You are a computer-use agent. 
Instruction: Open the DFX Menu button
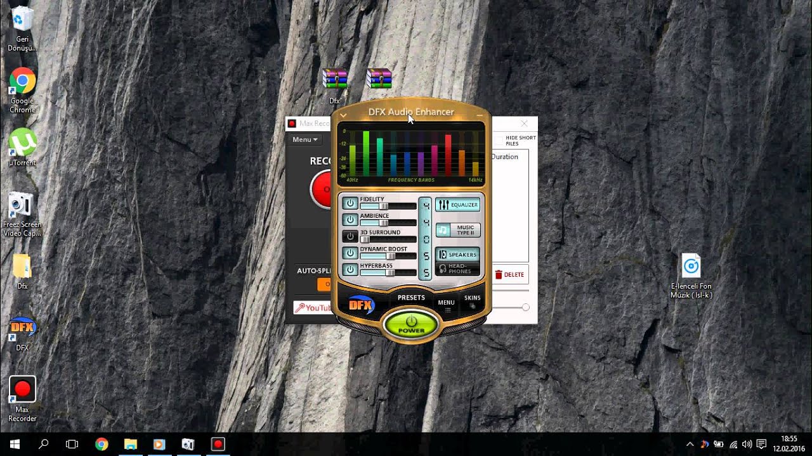coord(446,305)
